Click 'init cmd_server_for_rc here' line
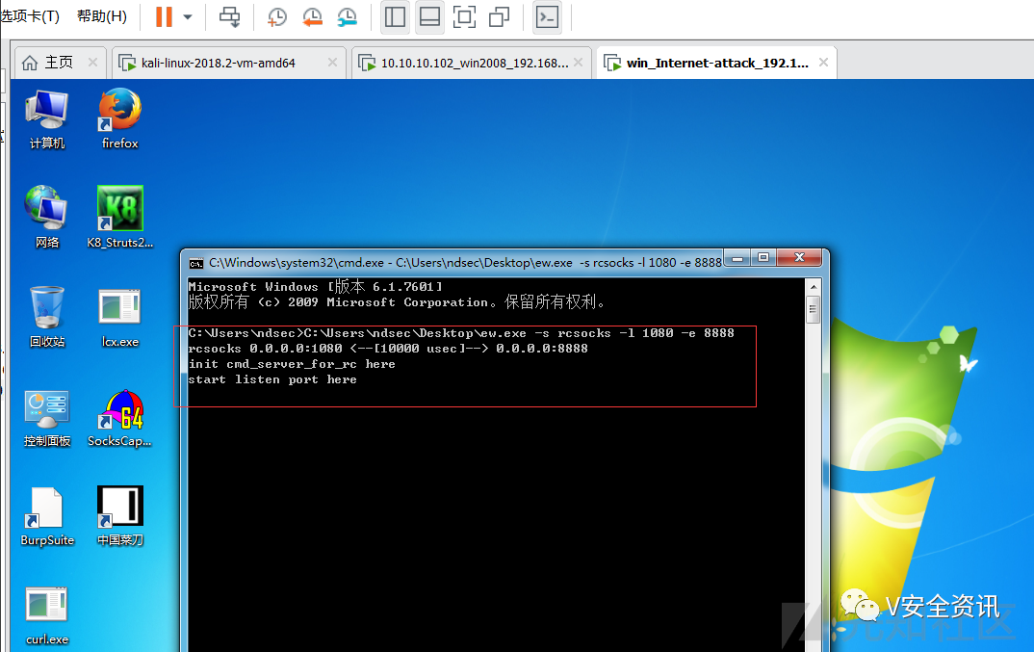Screen dimensions: 1034x652 coord(292,364)
